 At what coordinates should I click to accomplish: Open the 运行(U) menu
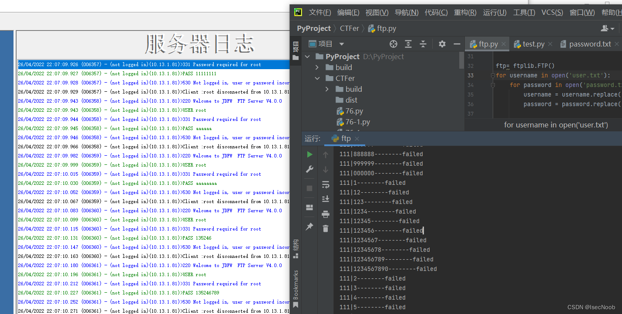coord(495,12)
